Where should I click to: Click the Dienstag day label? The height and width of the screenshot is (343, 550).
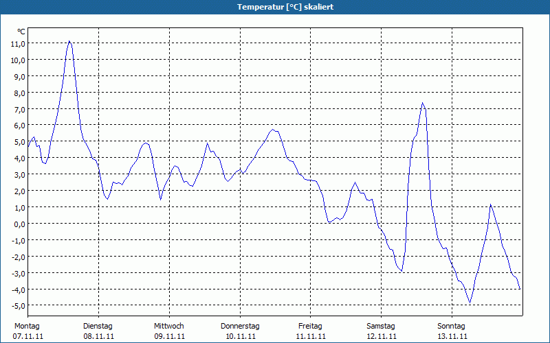pyautogui.click(x=98, y=327)
